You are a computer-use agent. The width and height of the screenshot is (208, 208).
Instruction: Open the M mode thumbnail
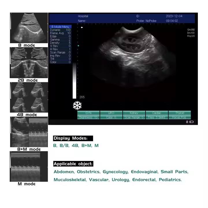click(29, 166)
